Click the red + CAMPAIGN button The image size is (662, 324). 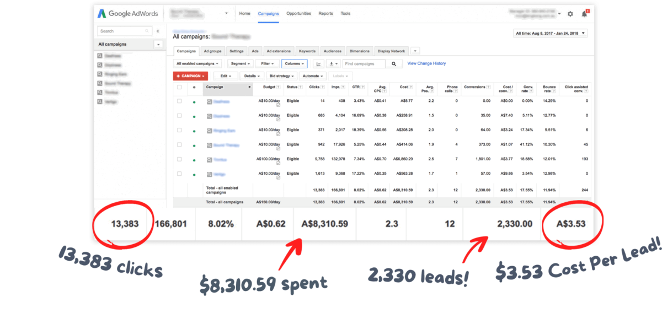[191, 76]
